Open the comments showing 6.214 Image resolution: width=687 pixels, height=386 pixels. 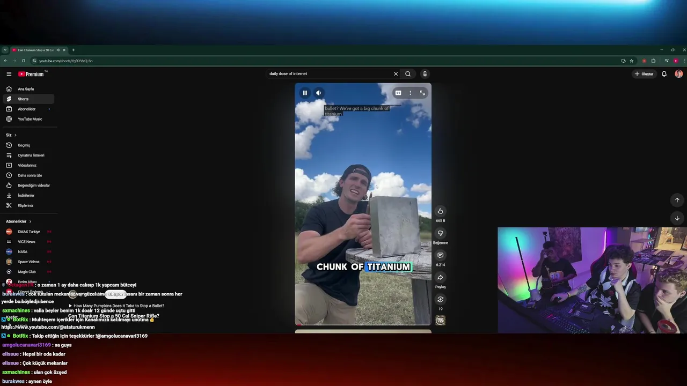point(440,255)
